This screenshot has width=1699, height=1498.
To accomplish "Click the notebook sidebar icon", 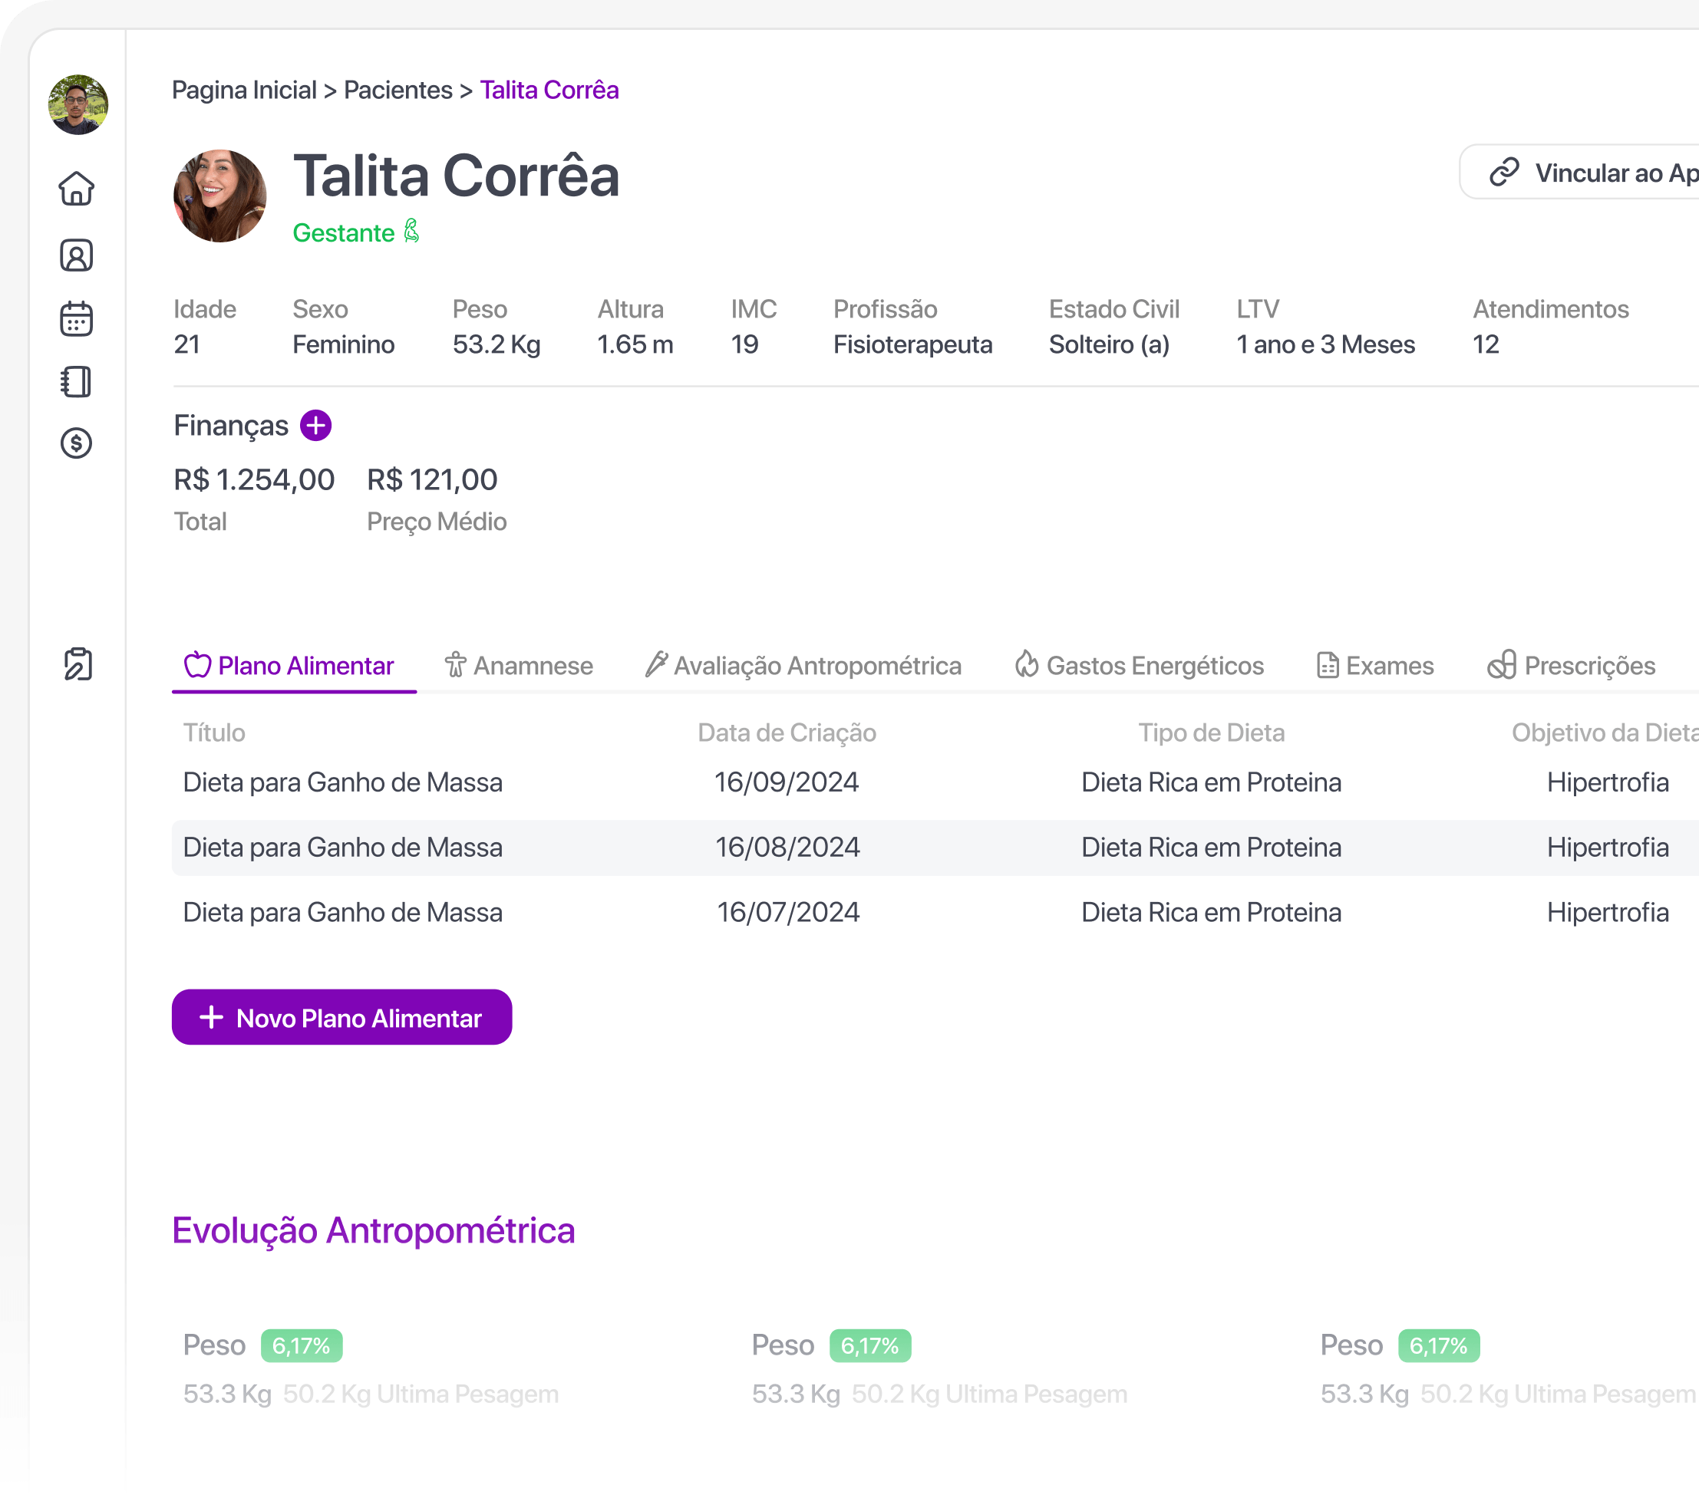I will tap(77, 382).
